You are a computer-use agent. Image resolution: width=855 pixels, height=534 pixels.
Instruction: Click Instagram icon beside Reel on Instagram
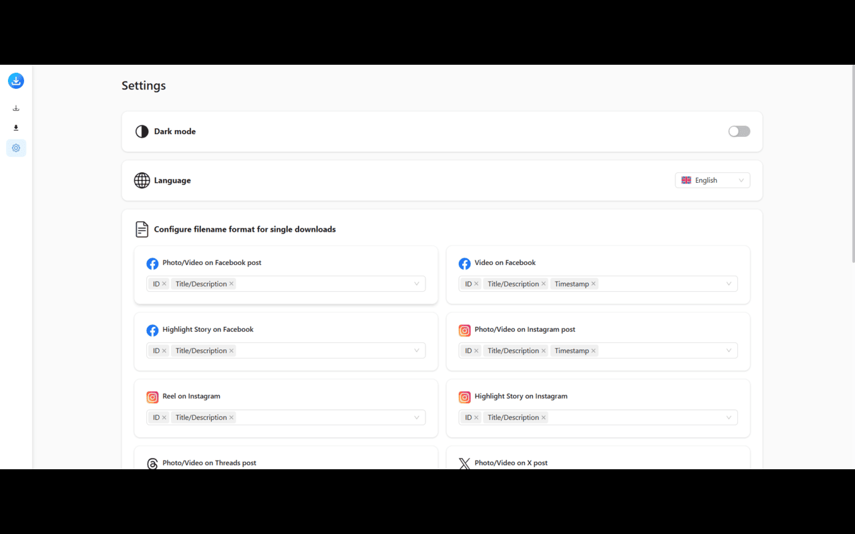152,397
